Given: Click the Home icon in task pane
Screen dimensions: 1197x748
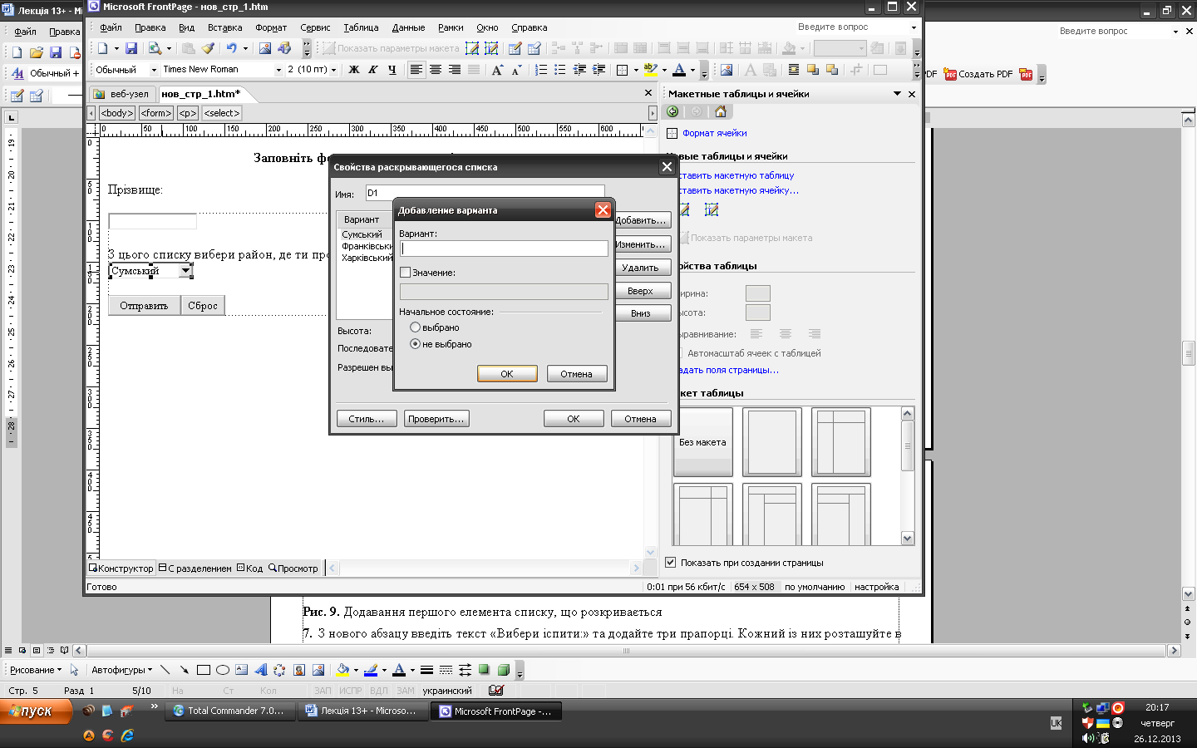Looking at the screenshot, I should click(x=720, y=111).
